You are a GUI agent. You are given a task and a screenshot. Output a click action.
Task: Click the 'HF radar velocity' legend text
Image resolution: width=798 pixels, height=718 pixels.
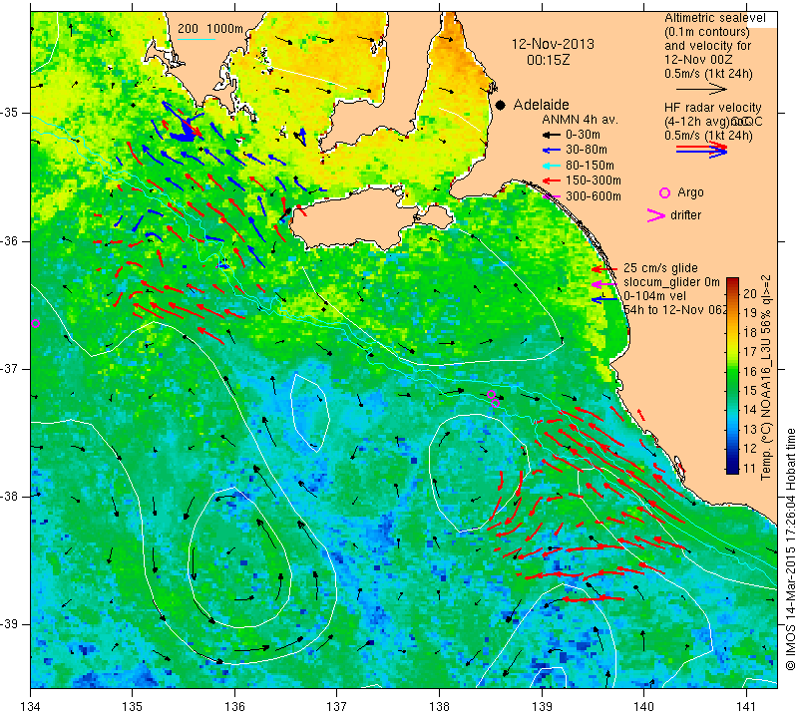click(712, 108)
